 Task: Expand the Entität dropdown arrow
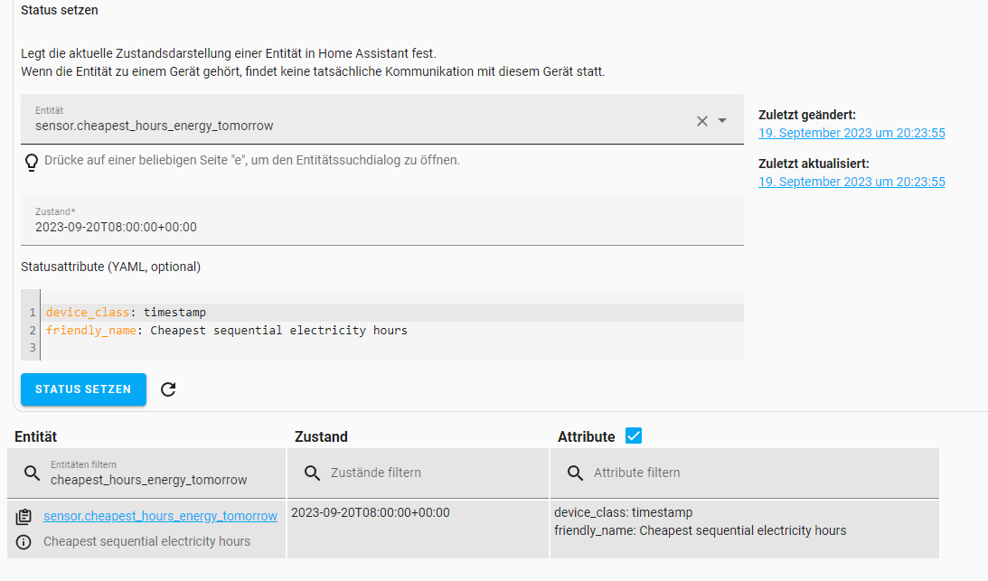(x=722, y=120)
